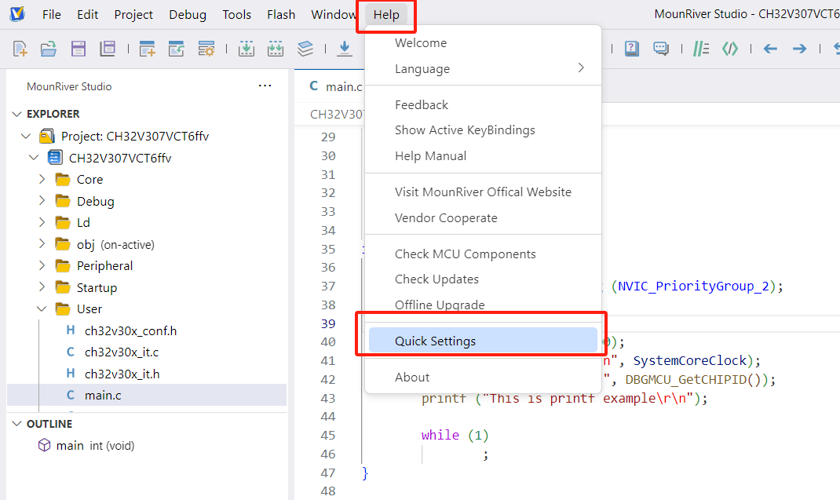Select Quick Settings in the Help menu
The image size is (840, 500).
(483, 341)
